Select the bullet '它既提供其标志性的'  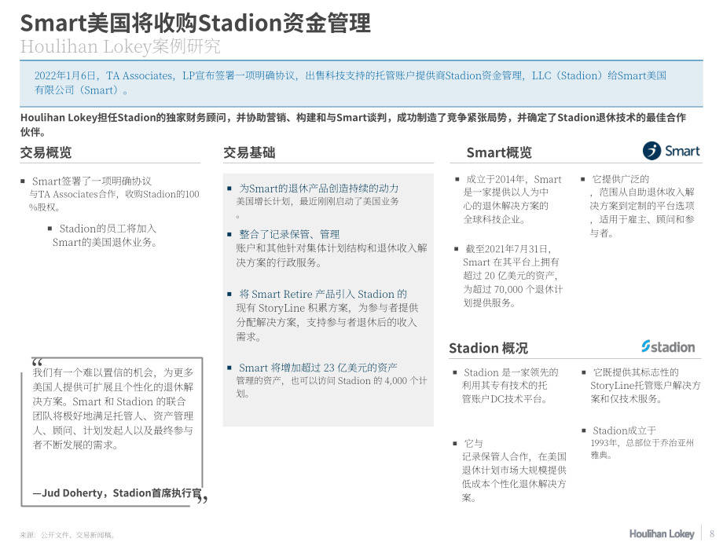tap(636, 372)
